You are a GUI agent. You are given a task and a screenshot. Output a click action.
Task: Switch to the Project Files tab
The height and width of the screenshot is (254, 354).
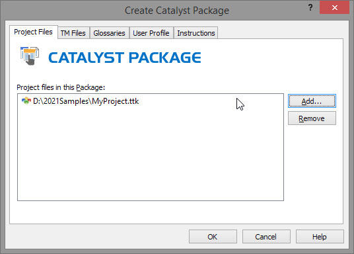[33, 32]
